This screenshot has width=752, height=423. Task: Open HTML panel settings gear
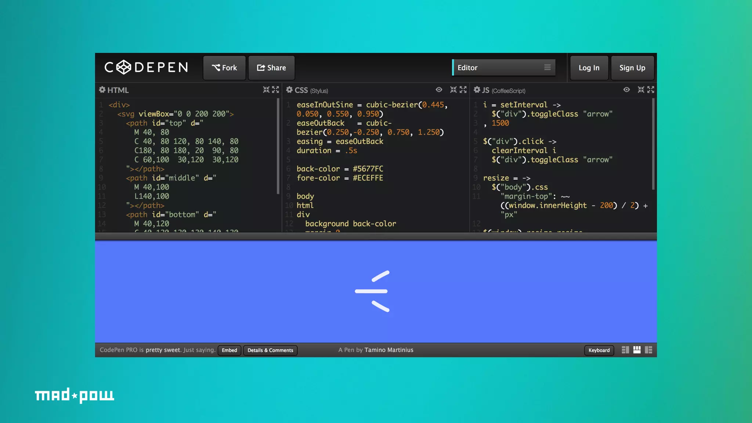point(102,90)
